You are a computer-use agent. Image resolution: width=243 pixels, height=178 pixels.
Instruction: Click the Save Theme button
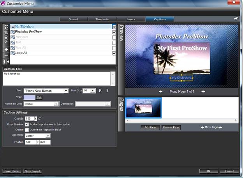[11, 171]
